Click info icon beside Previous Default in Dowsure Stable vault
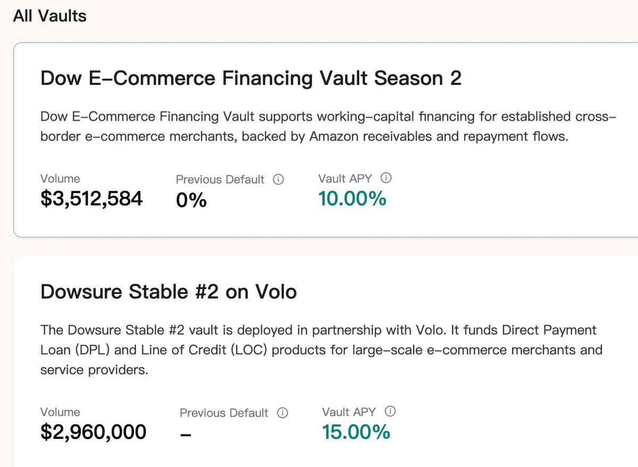This screenshot has height=467, width=638. pyautogui.click(x=282, y=413)
